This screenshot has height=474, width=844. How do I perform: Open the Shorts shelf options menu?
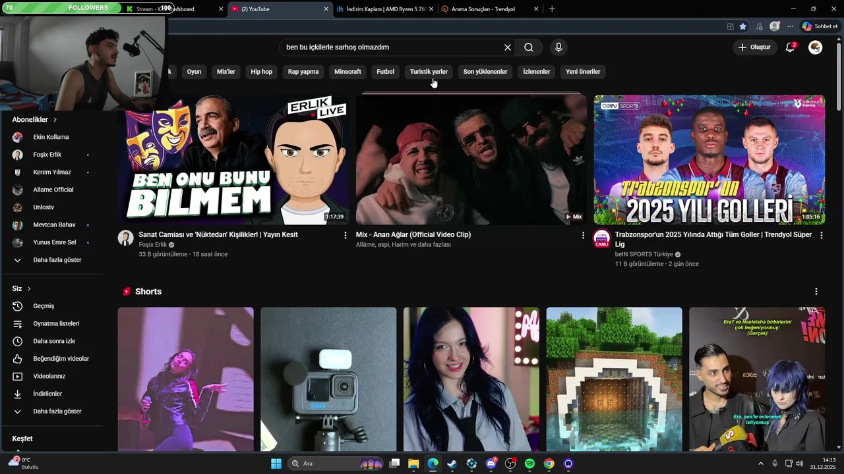pos(816,292)
